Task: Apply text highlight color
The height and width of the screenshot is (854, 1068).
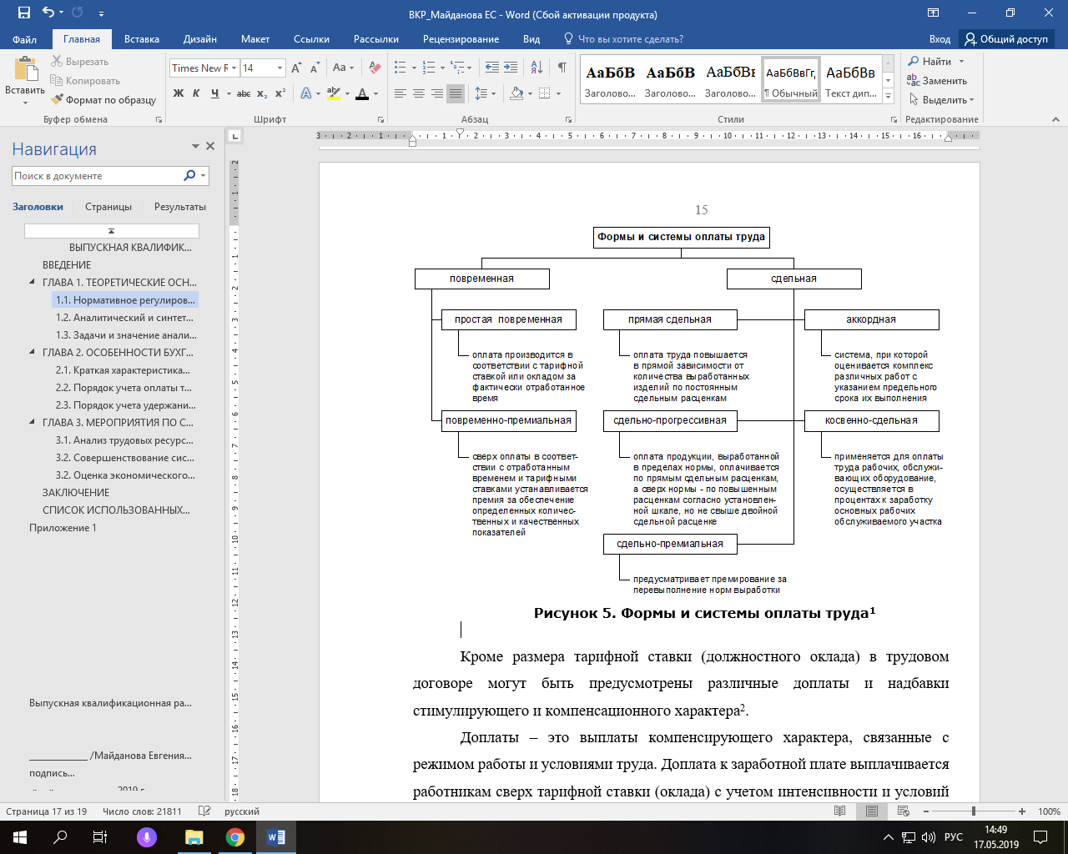Action: pyautogui.click(x=334, y=93)
